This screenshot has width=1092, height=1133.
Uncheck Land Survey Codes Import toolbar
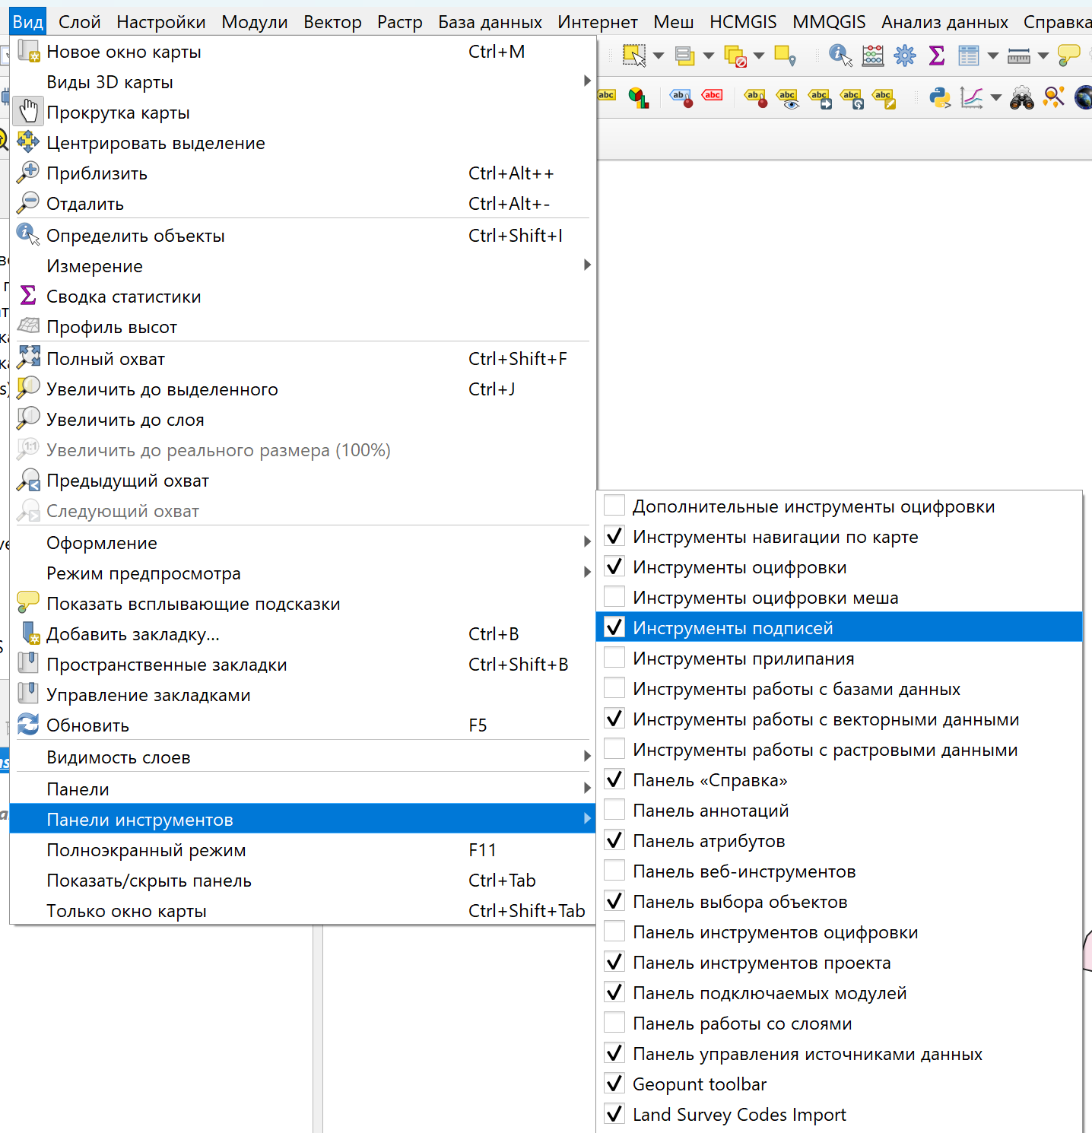coord(614,1114)
